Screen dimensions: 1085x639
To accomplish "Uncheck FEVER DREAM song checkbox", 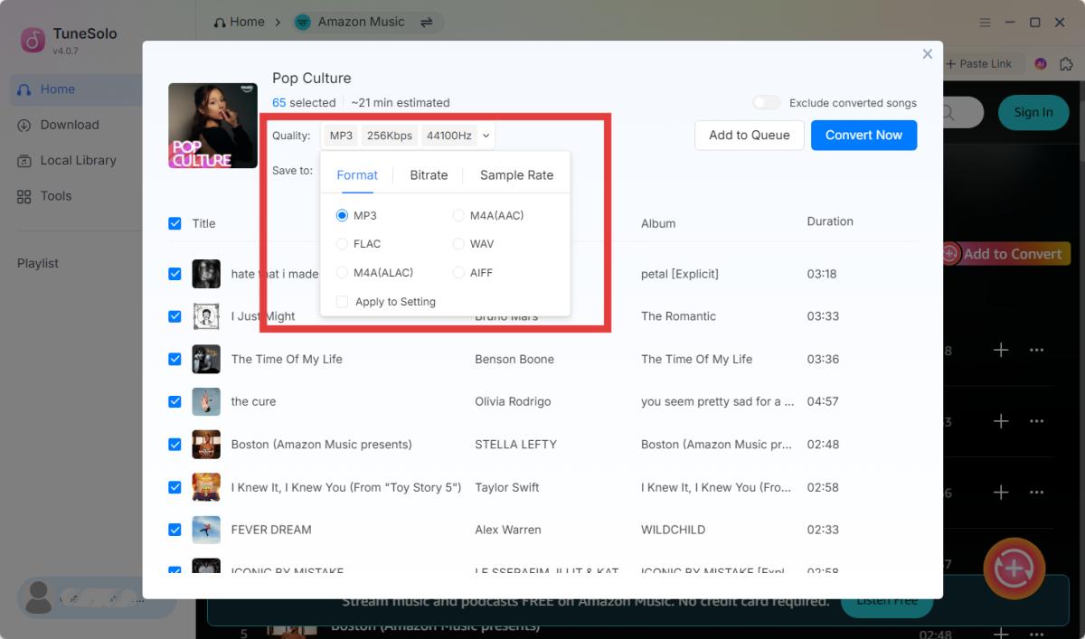I will click(175, 530).
